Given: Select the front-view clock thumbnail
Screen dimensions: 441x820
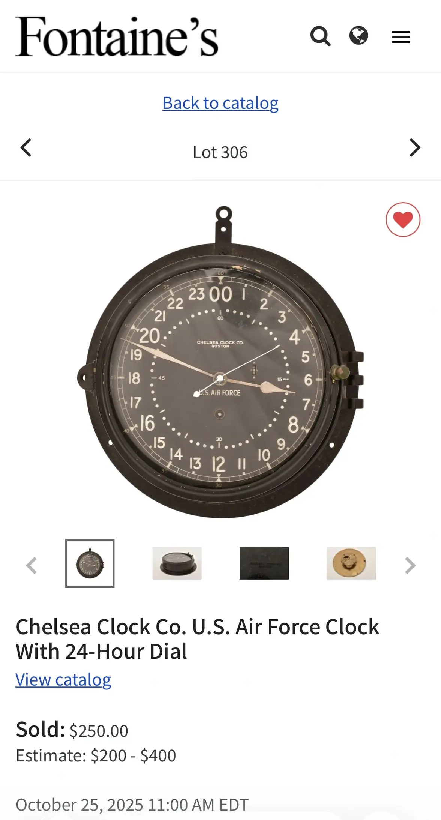Looking at the screenshot, I should point(90,563).
